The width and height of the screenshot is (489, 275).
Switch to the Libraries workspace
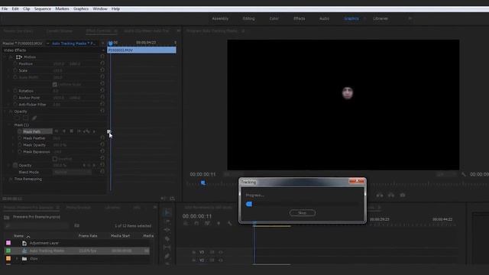[381, 18]
